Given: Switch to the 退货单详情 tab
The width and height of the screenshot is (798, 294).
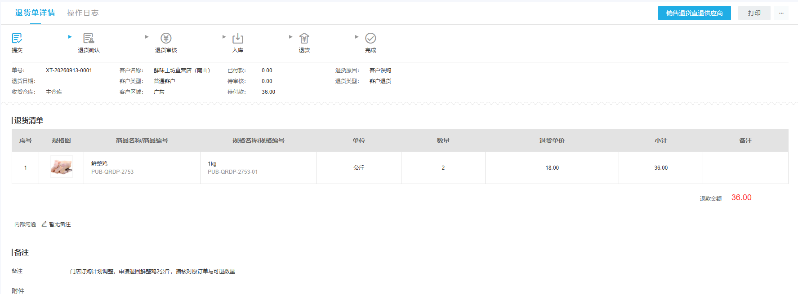Looking at the screenshot, I should (35, 13).
